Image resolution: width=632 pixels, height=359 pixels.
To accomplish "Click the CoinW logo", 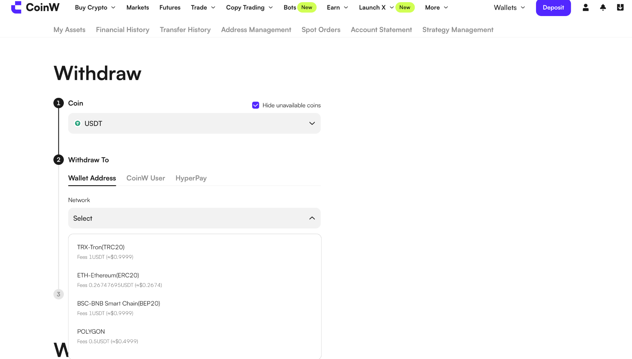I will pos(35,7).
